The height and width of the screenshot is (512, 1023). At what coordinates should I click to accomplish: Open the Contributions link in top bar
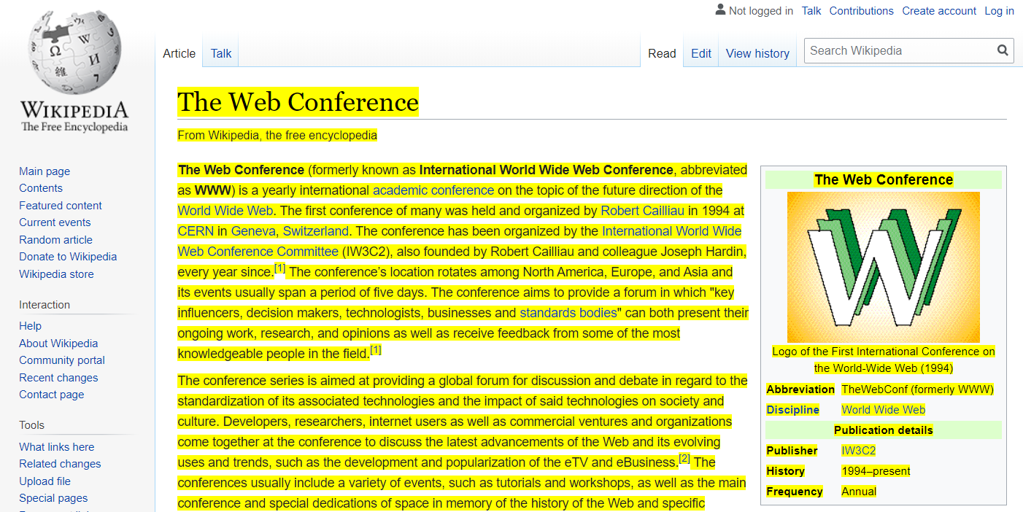pos(861,11)
